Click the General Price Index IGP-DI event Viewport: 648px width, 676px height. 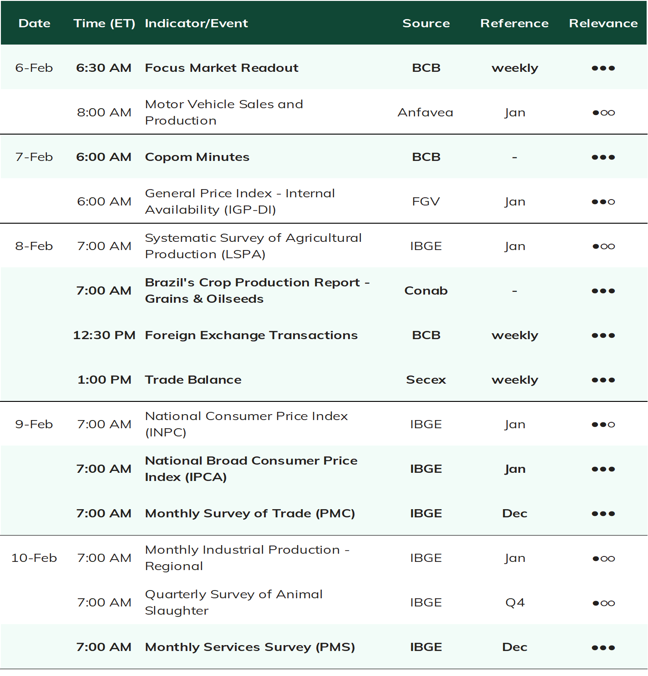240,201
